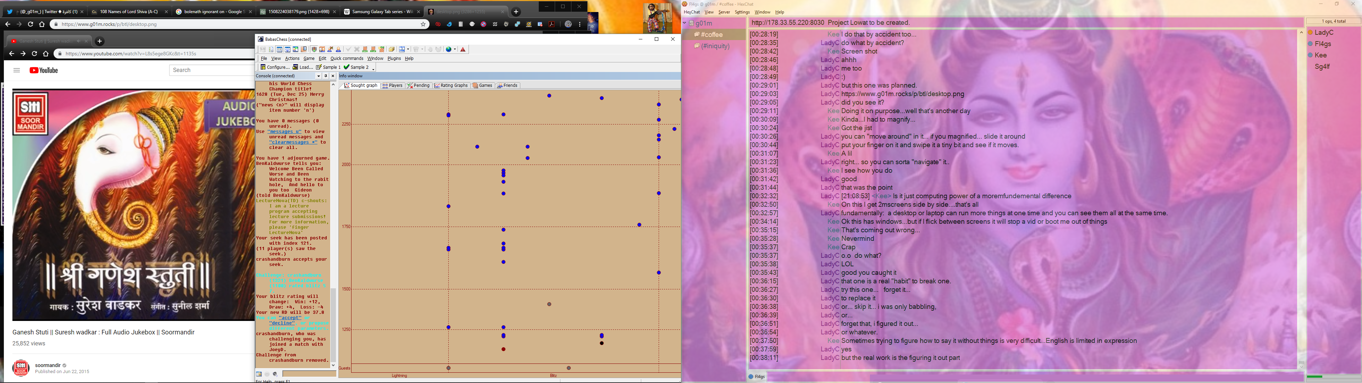
Task: Click the gray X decline icon in BabasChess toolbar
Action: (x=357, y=49)
